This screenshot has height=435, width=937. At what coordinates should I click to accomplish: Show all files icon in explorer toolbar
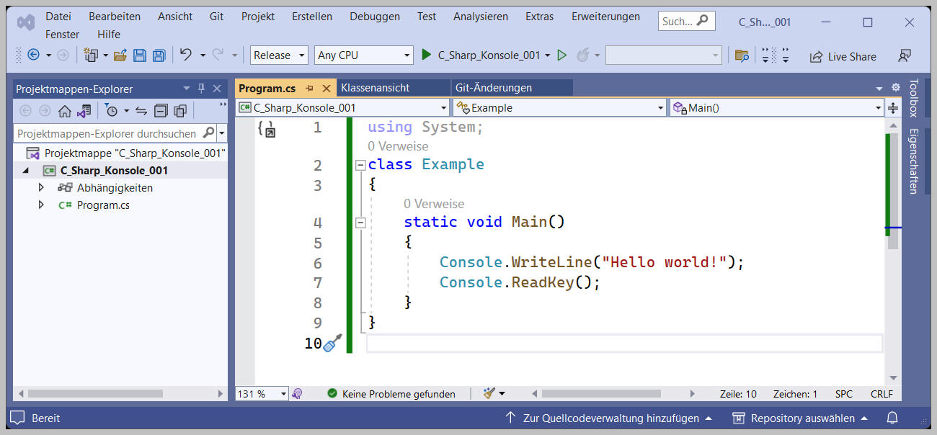pyautogui.click(x=180, y=111)
